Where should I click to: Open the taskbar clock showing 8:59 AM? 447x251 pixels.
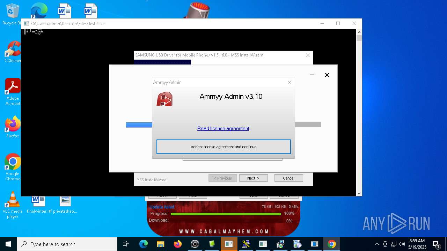(x=417, y=244)
